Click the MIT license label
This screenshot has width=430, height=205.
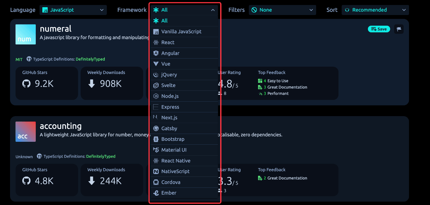pos(19,59)
